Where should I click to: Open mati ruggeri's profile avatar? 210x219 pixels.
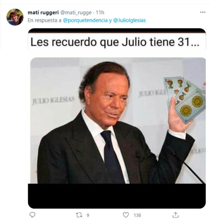click(15, 17)
